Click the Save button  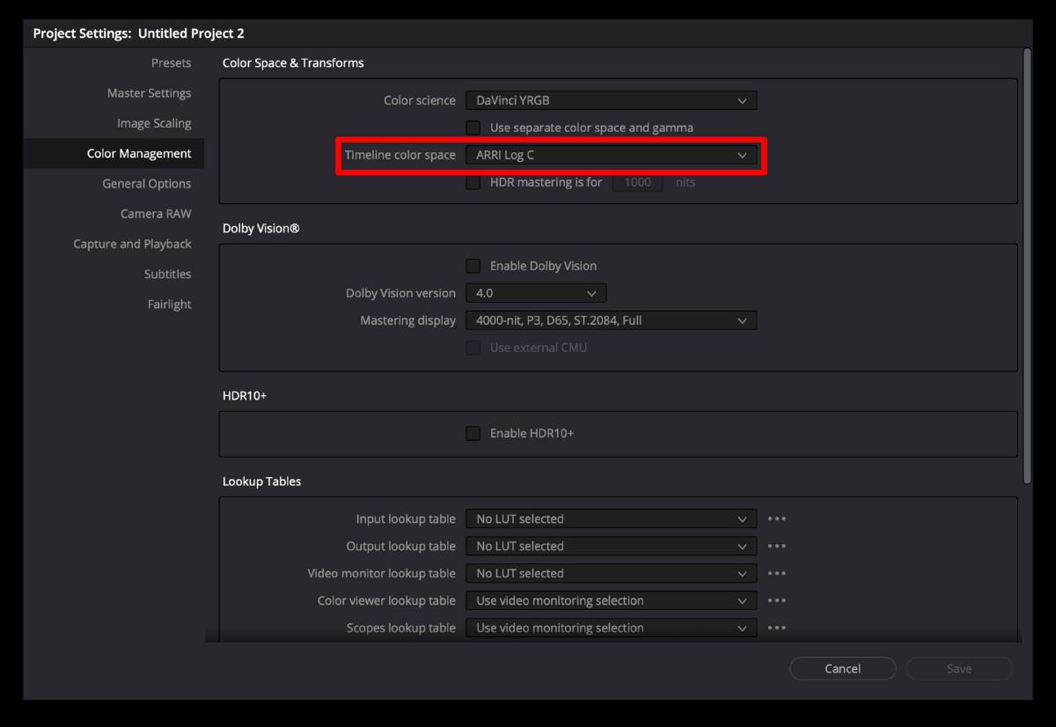pos(958,668)
